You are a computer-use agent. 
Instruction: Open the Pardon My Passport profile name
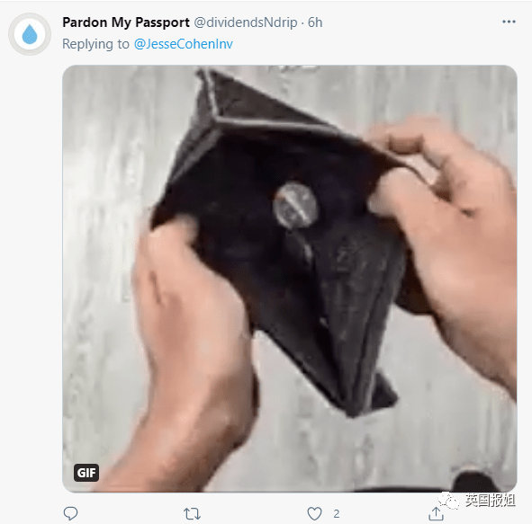[126, 22]
